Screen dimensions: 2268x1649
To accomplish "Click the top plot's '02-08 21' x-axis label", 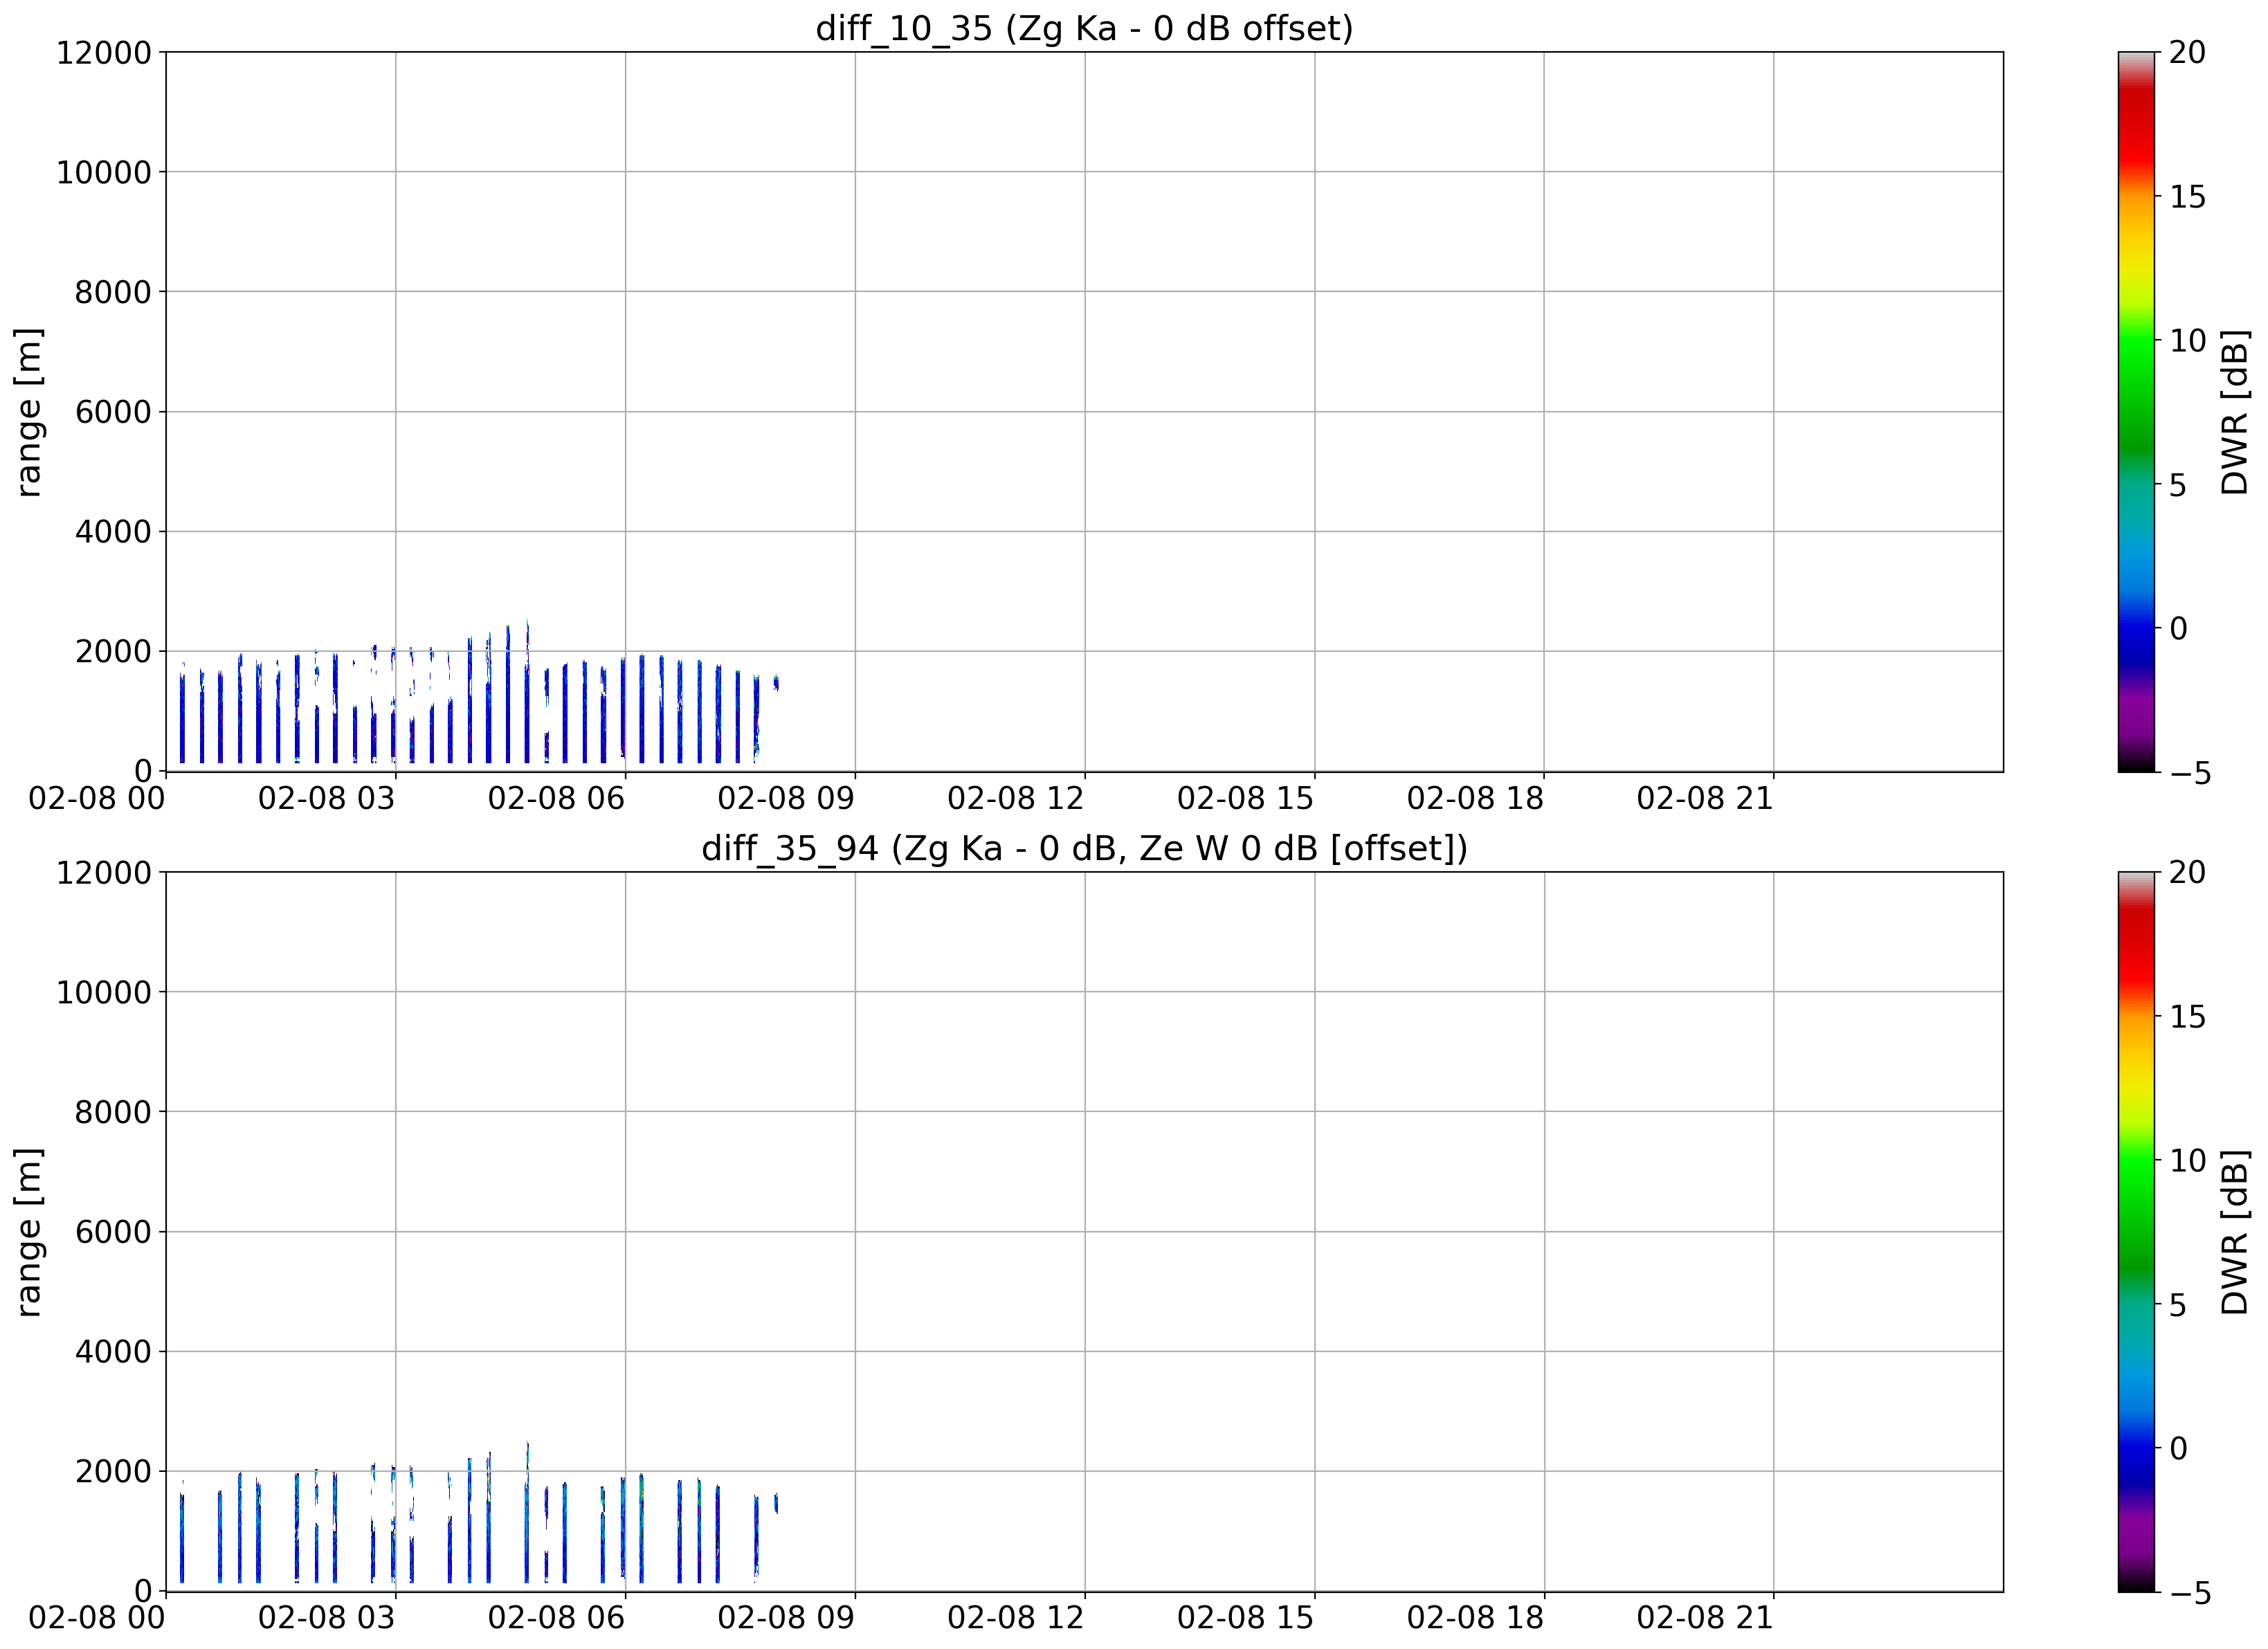I will click(1705, 798).
